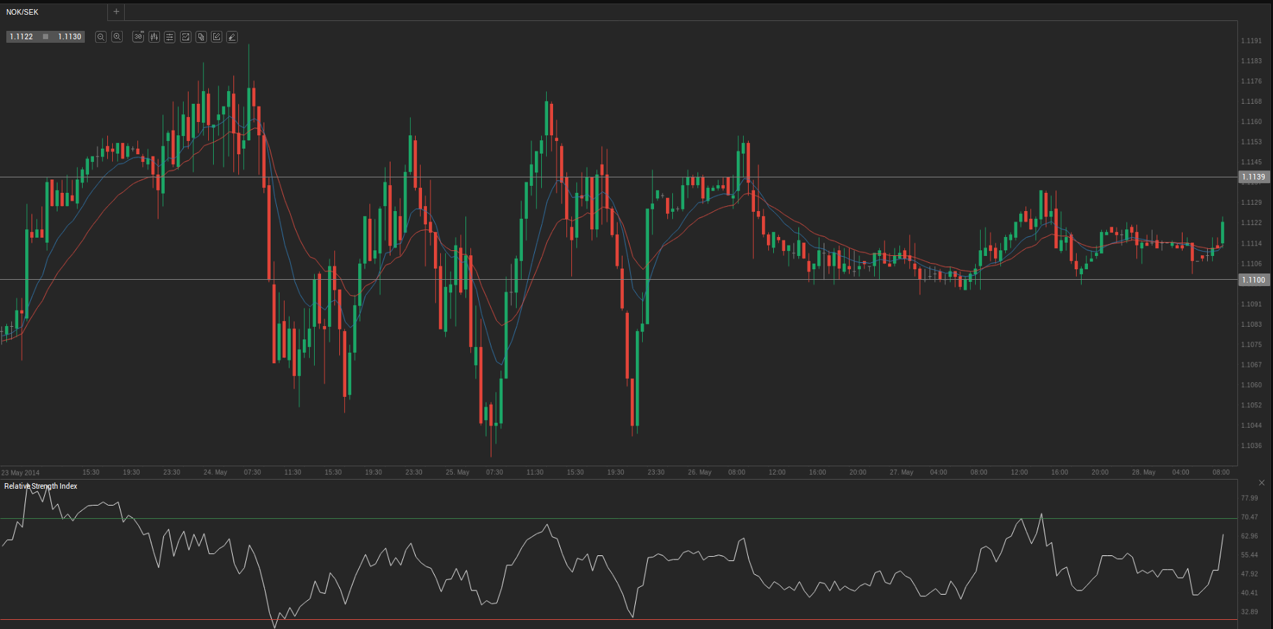Add a new chart tab with plus button
The width and height of the screenshot is (1273, 629).
click(x=116, y=12)
